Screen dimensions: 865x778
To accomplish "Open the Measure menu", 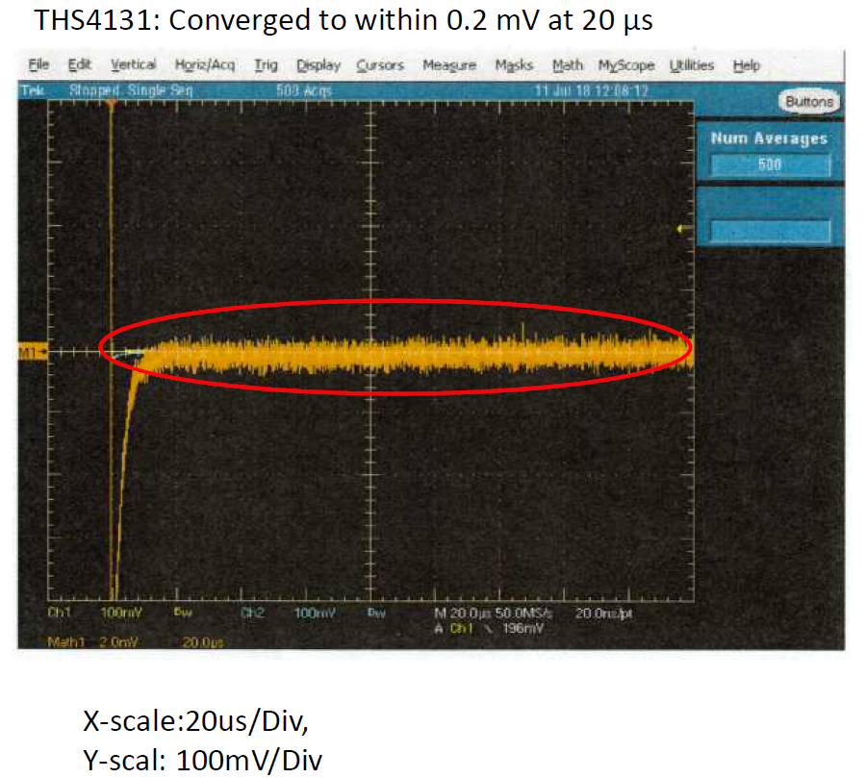I will pyautogui.click(x=449, y=65).
